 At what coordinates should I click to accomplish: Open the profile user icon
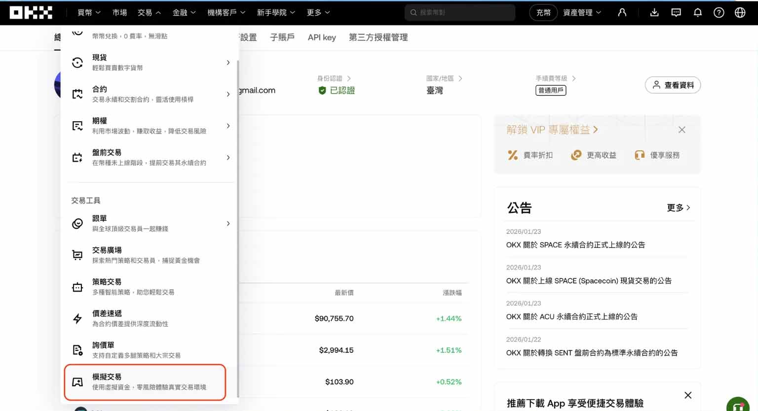(622, 12)
